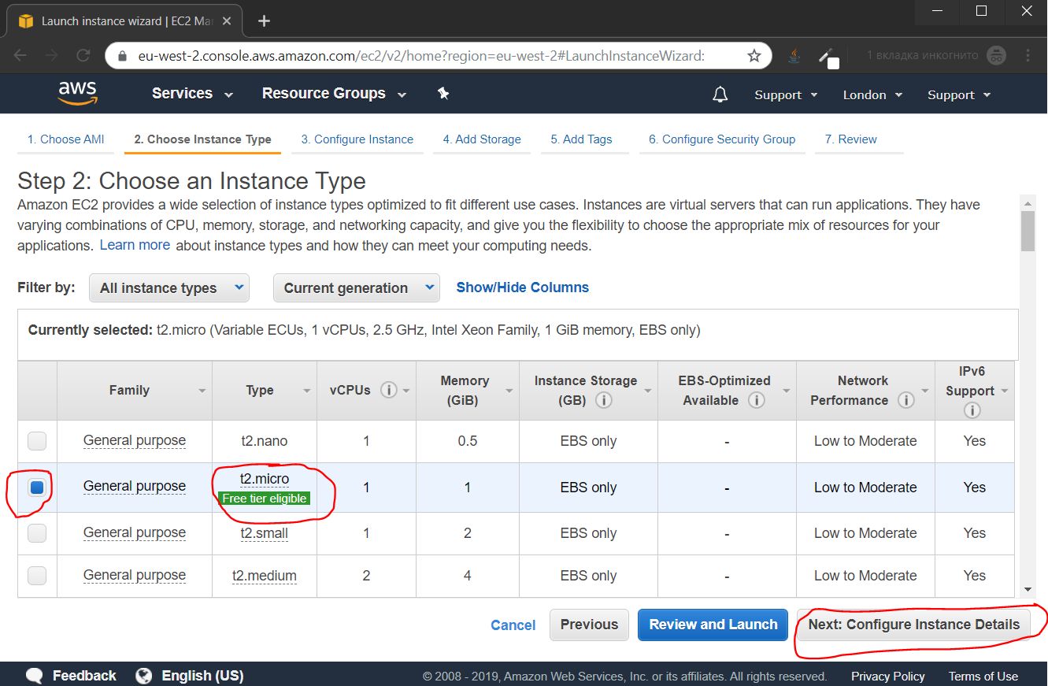
Task: Click the AWS logo to go home
Action: 77,93
